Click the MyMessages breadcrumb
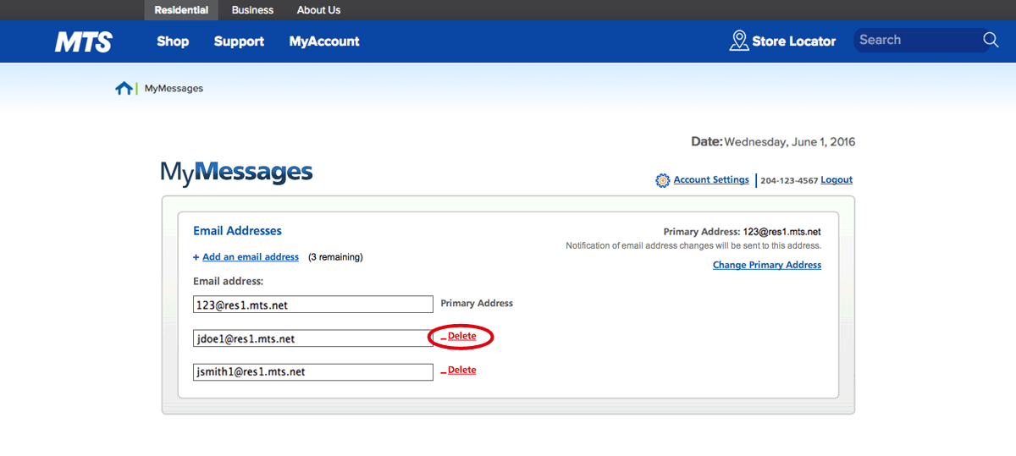The height and width of the screenshot is (456, 1016). point(174,88)
